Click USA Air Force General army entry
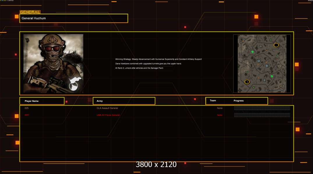Screen dimensions: 313x174 (x=108, y=115)
